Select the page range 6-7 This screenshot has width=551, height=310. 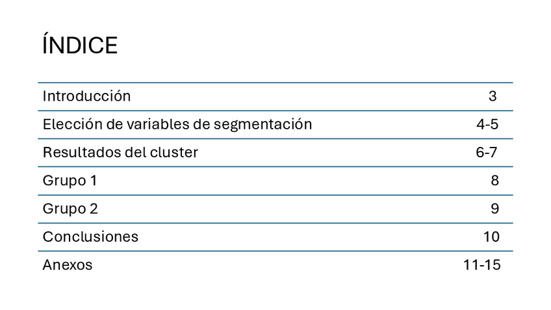tap(487, 153)
